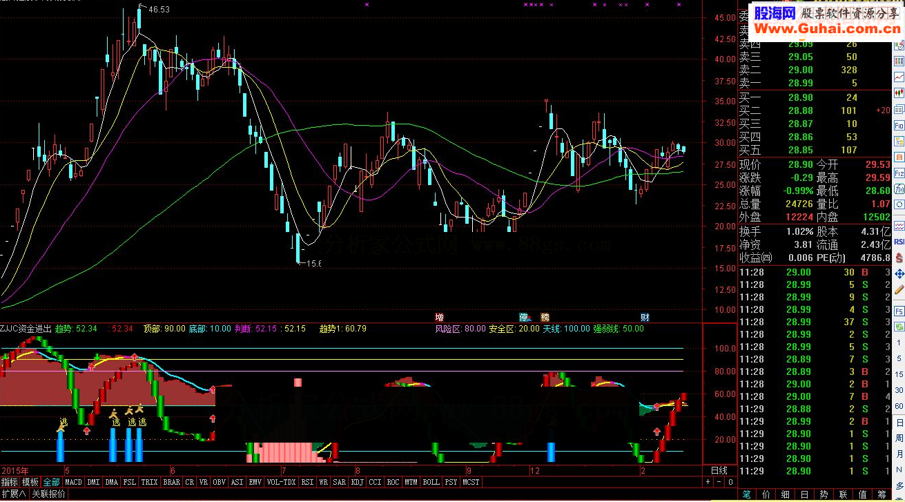Switch indicator to MACD
Viewport: 905px width, 502px height.
point(74,482)
